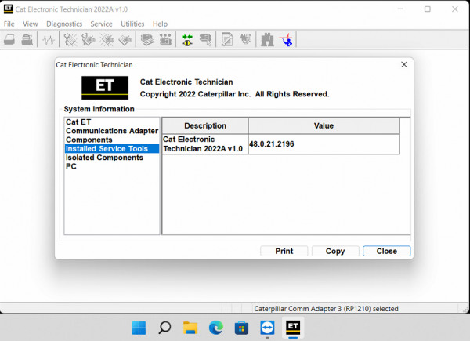Click the red and blue figure icon
The width and height of the screenshot is (470, 341).
[x=286, y=40]
